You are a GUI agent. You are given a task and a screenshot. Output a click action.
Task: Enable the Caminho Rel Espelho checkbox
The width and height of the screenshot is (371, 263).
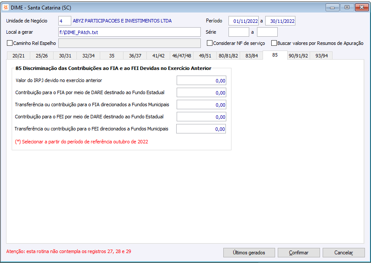(x=10, y=43)
